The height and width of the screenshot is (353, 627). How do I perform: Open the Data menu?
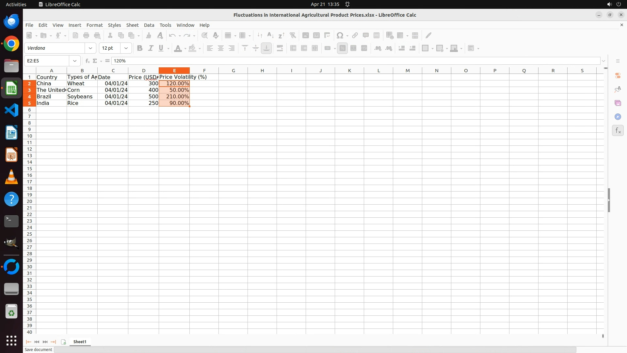(x=149, y=25)
